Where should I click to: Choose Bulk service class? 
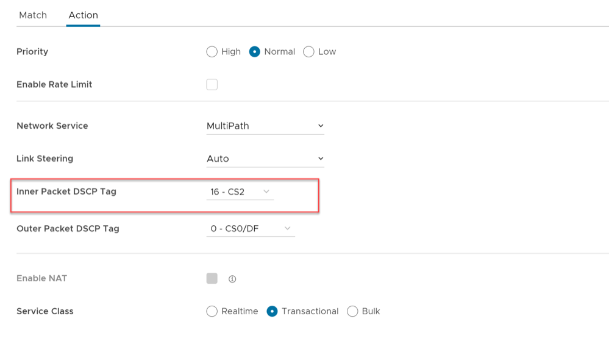click(352, 311)
